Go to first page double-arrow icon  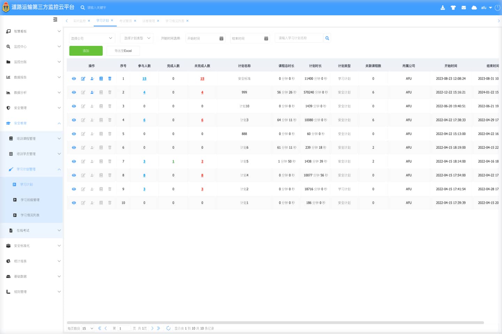click(x=100, y=328)
